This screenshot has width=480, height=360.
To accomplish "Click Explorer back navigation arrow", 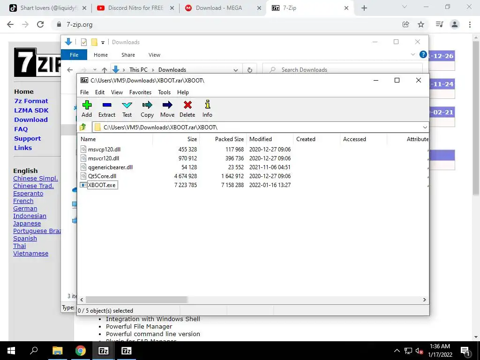I will click(x=70, y=70).
